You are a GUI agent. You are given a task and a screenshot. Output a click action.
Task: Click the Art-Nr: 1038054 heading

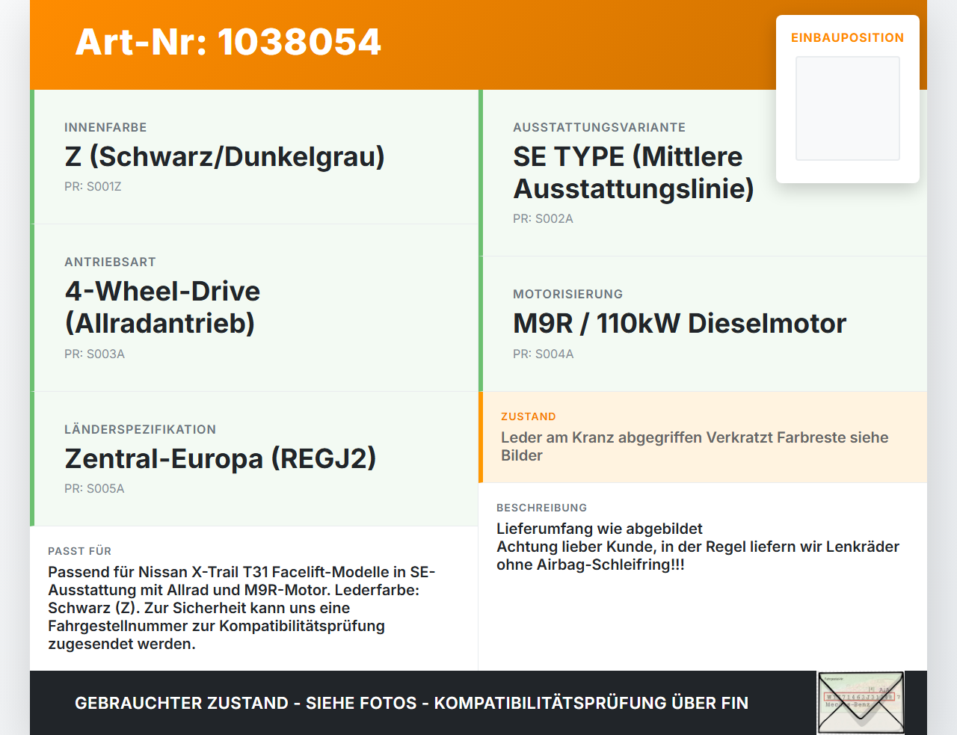228,42
